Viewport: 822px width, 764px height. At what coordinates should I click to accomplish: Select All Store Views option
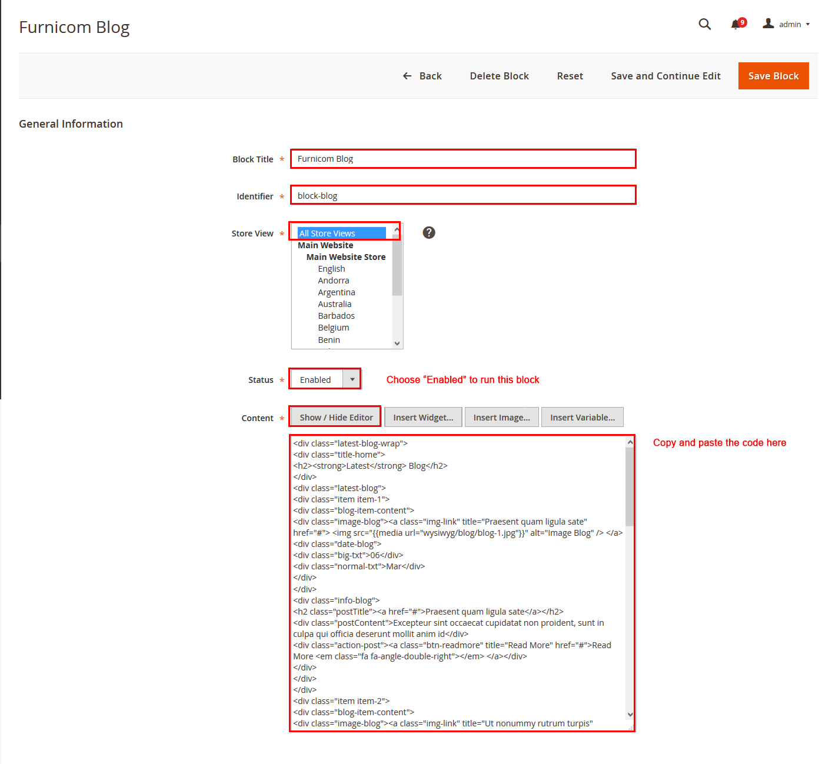(342, 233)
